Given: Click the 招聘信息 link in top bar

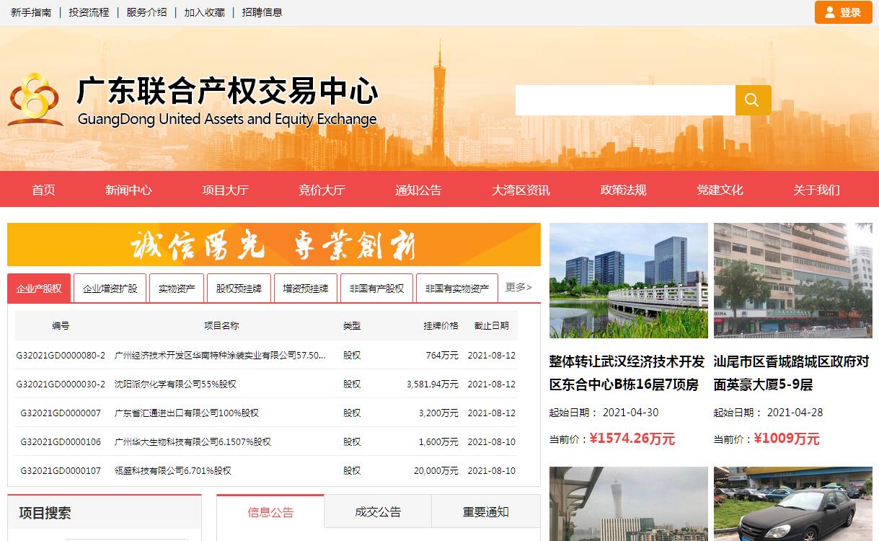Looking at the screenshot, I should point(262,12).
